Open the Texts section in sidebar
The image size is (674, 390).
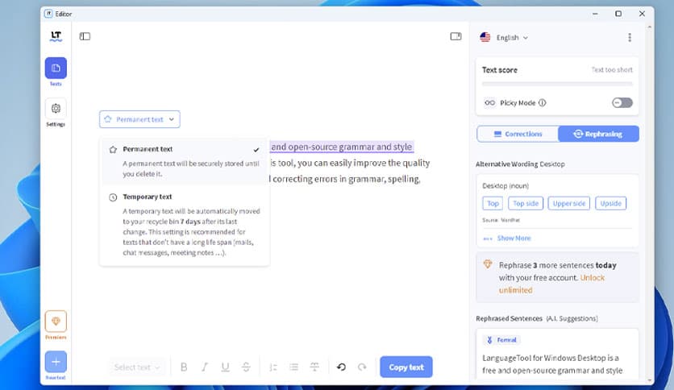click(56, 72)
